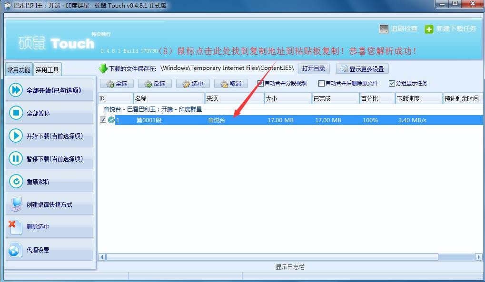
Task: Click 显示更多设置 button
Action: 362,68
